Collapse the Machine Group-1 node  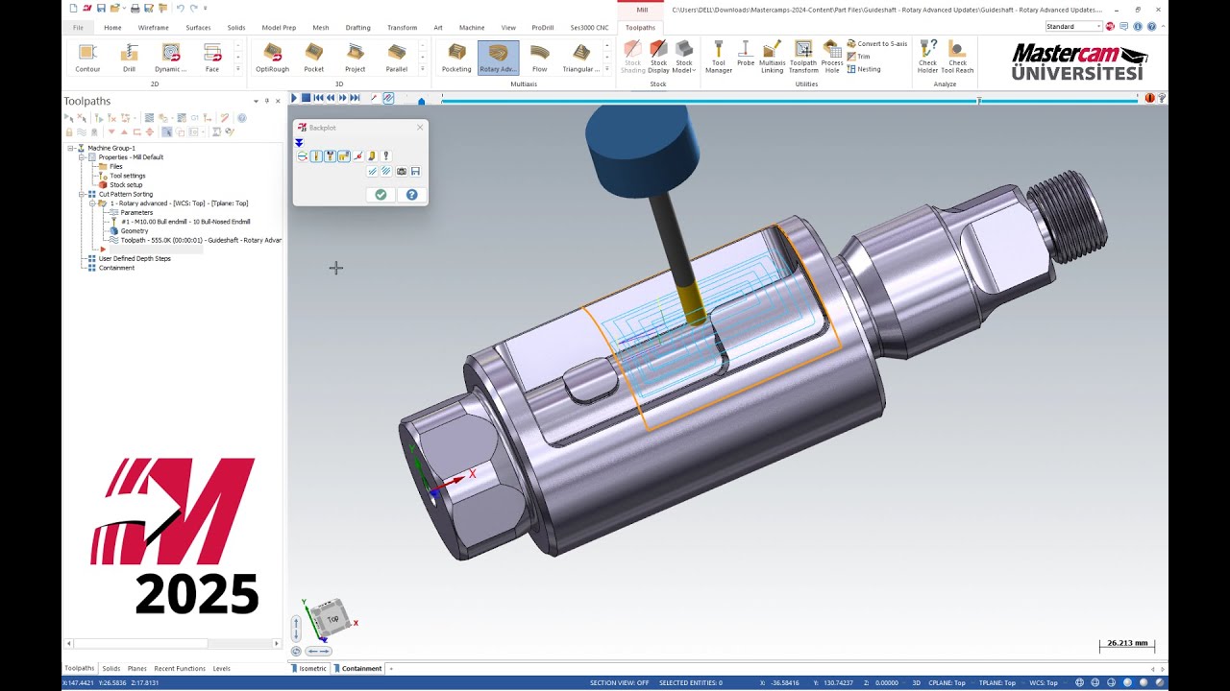(70, 148)
